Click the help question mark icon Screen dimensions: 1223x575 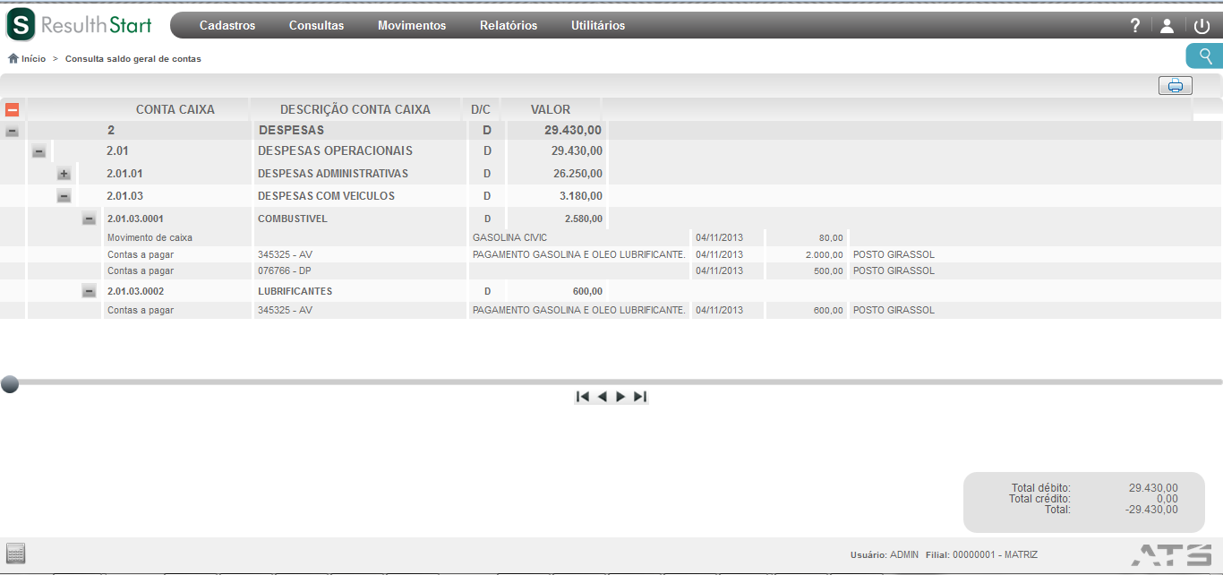pyautogui.click(x=1135, y=25)
